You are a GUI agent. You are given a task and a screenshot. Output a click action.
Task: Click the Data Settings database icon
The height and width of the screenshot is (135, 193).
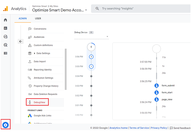pyautogui.click(x=30, y=53)
